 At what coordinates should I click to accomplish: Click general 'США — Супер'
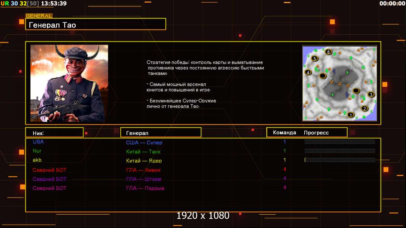[x=144, y=142]
